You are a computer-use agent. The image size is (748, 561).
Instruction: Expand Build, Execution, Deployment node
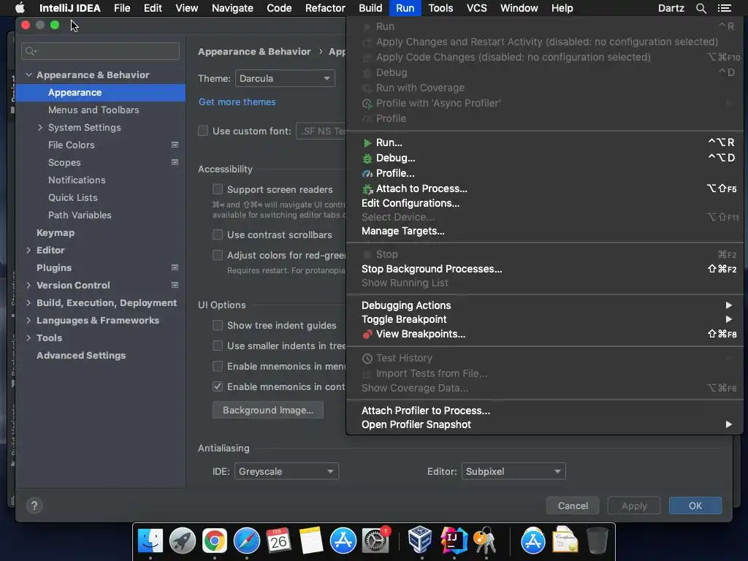(28, 303)
